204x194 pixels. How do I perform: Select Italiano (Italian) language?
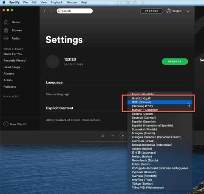[x=160, y=149]
